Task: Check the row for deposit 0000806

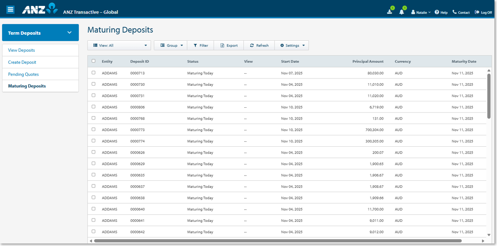Action: pyautogui.click(x=94, y=107)
